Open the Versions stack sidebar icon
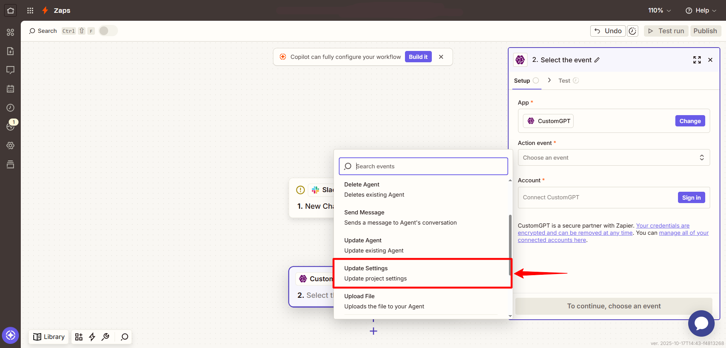This screenshot has width=726, height=348. (10, 165)
